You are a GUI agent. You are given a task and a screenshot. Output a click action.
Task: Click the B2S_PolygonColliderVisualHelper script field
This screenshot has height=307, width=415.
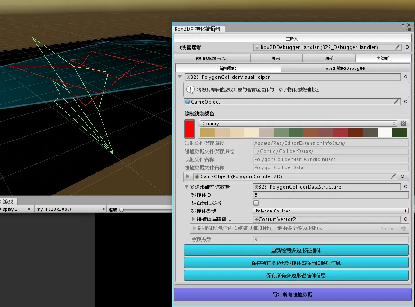coord(293,77)
